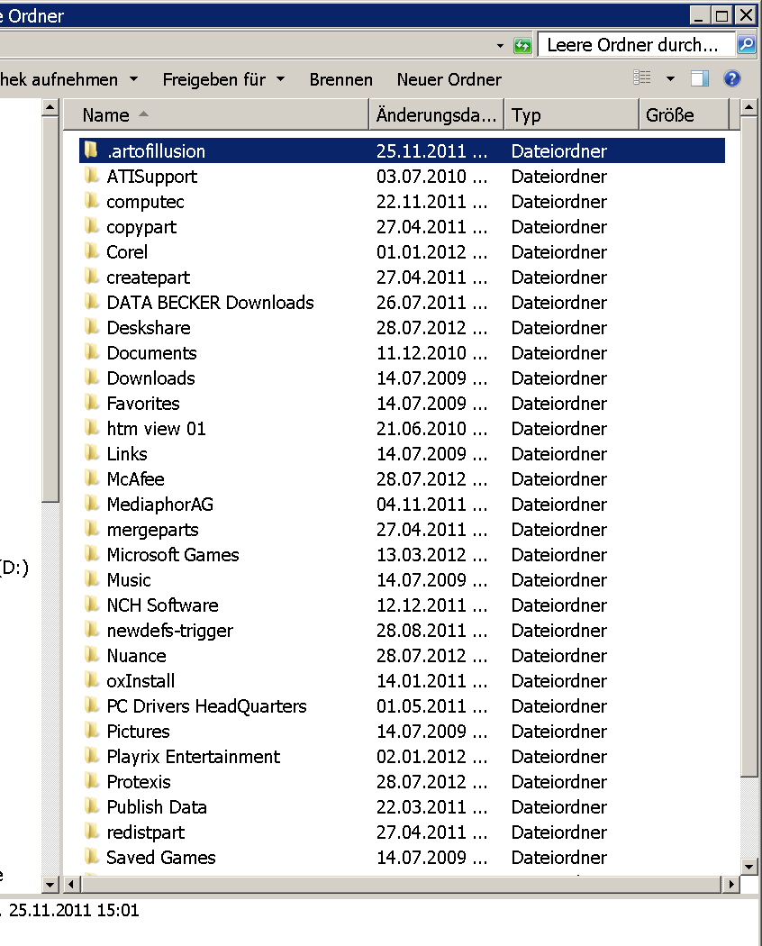Click the folder icon next to .artofillusion
The width and height of the screenshot is (762, 946).
coord(91,150)
